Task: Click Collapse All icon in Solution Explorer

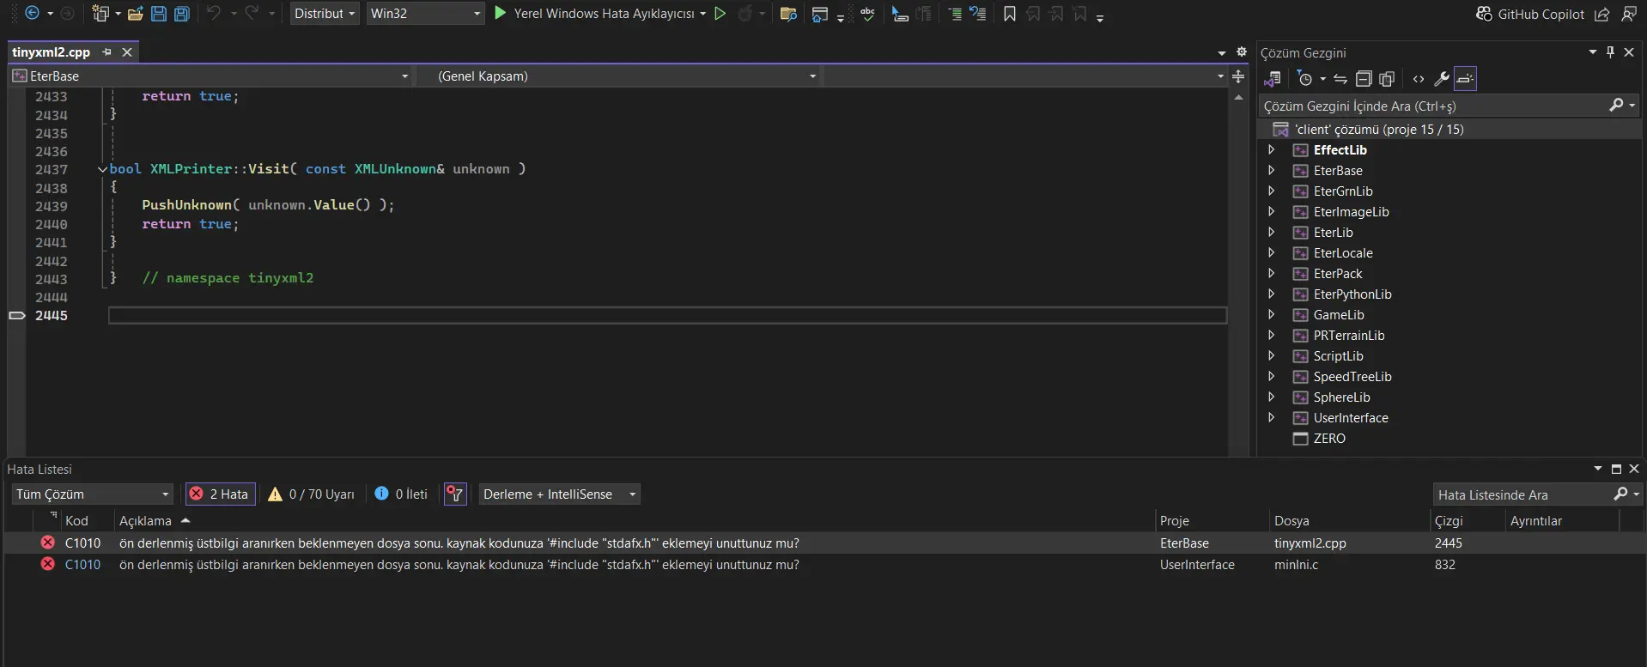Action: click(1364, 79)
